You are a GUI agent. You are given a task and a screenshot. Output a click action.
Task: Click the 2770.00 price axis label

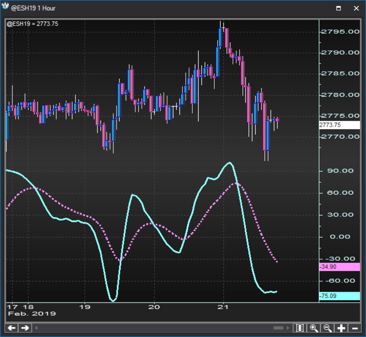(340, 137)
